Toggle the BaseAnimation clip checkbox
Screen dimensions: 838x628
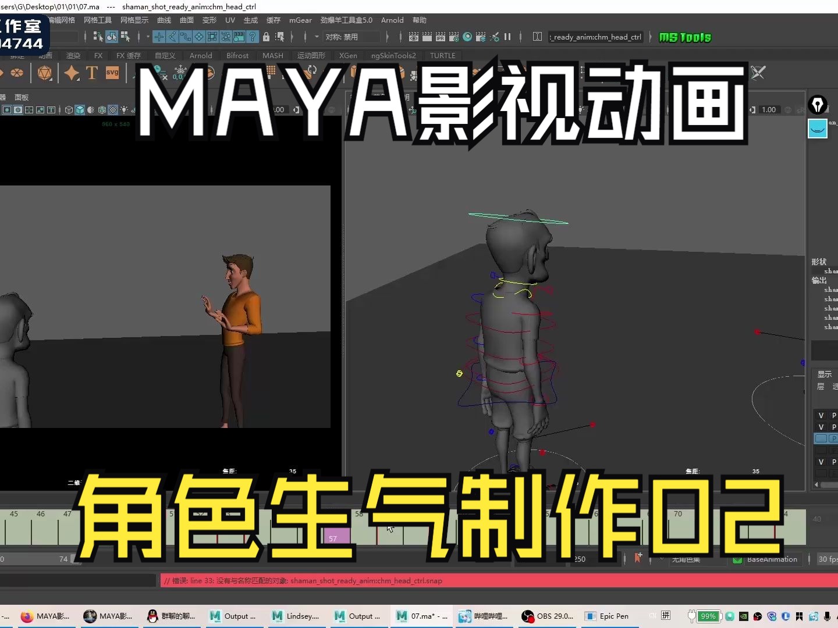(737, 559)
